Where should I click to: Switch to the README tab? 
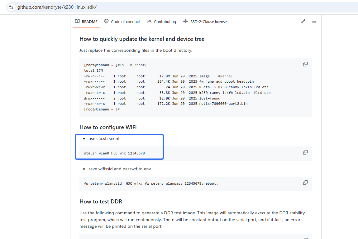coord(86,22)
